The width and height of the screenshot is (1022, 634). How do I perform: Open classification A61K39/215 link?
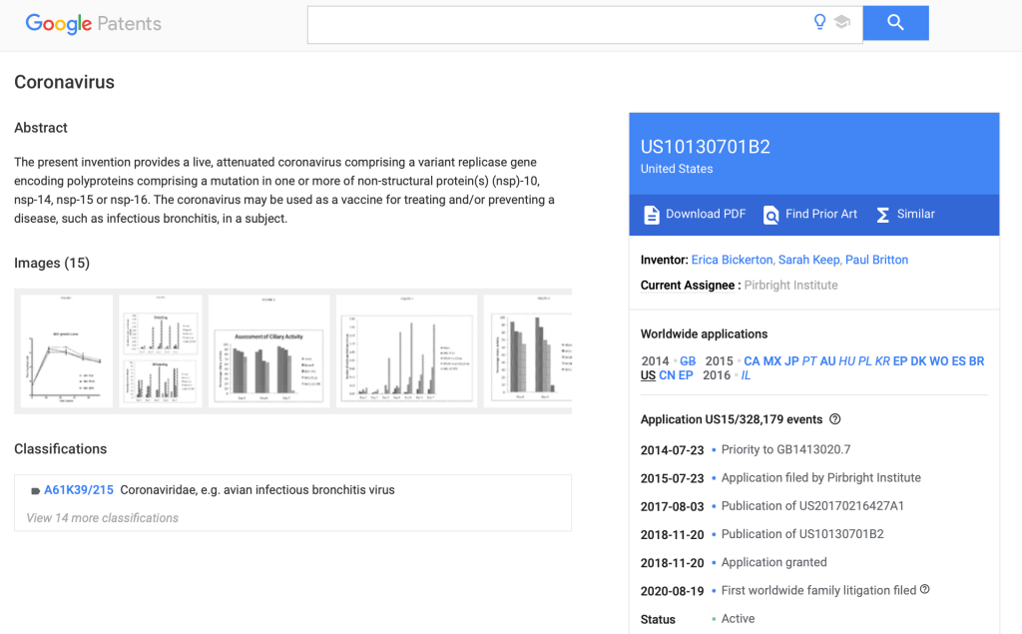click(78, 490)
